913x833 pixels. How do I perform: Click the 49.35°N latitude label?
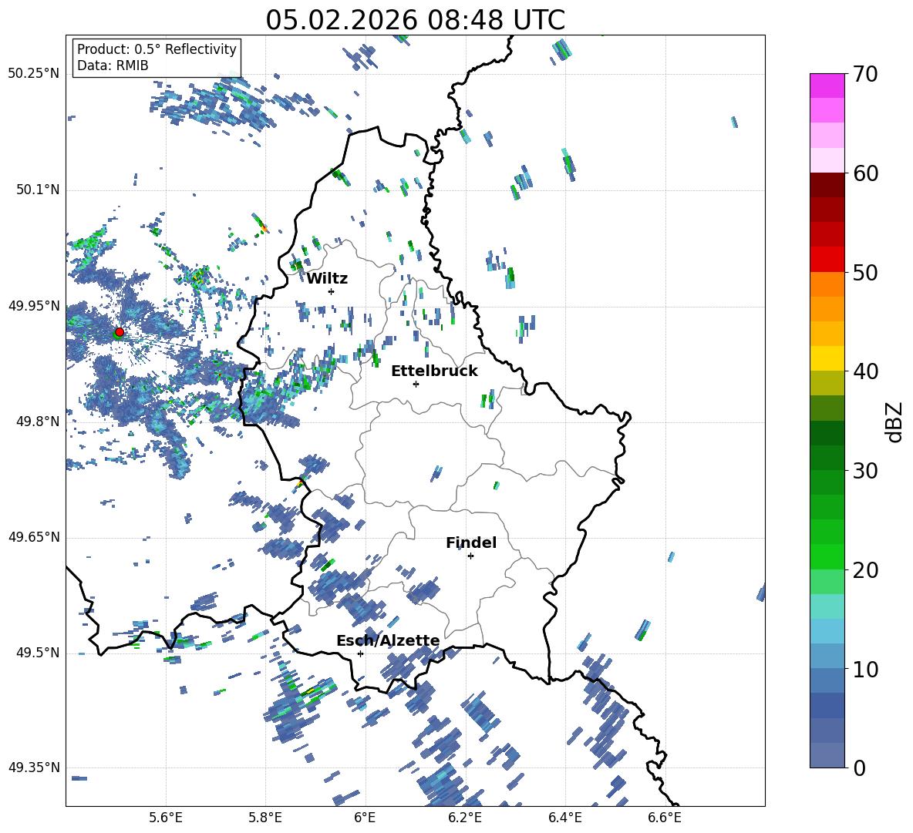[34, 768]
